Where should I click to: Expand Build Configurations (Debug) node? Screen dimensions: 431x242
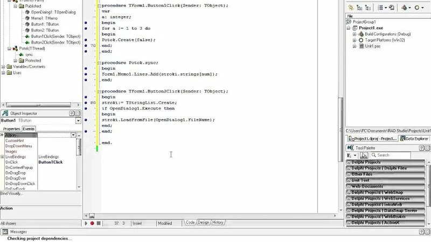point(354,34)
